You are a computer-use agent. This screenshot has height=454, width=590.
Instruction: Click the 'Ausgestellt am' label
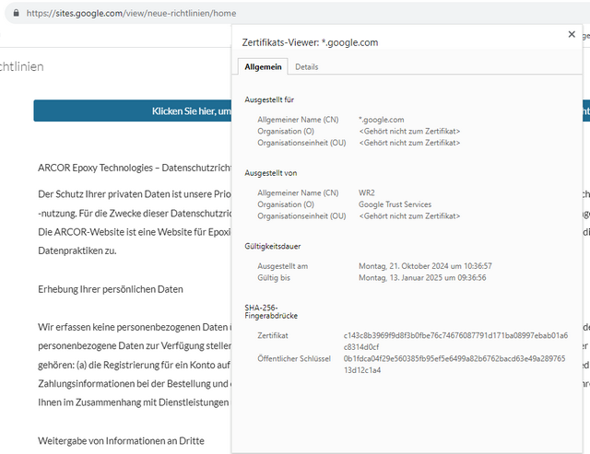(x=283, y=266)
